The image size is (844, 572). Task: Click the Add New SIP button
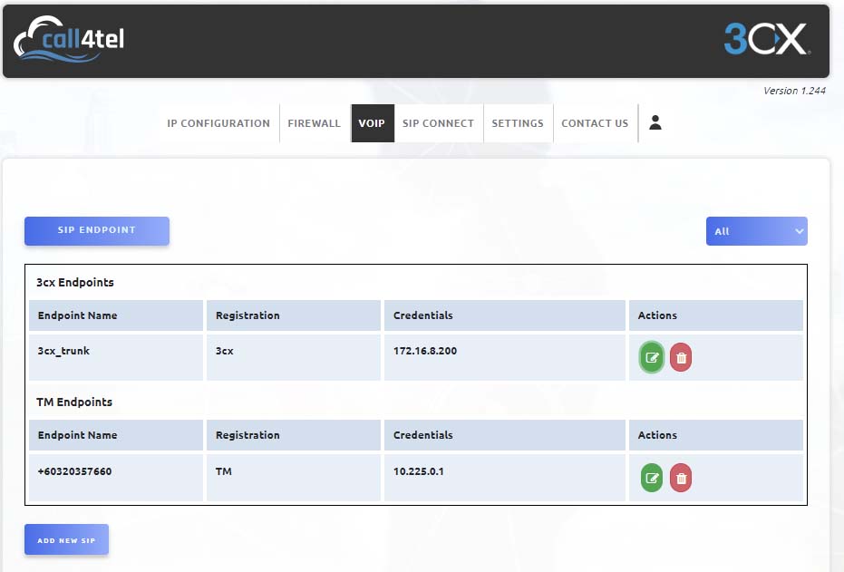coord(66,539)
